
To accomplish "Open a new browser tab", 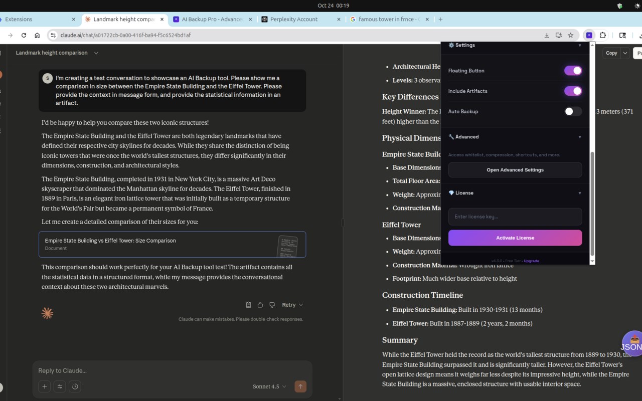I will [440, 19].
